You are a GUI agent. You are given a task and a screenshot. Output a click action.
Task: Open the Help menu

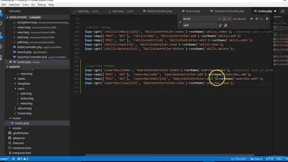pyautogui.click(x=51, y=5)
